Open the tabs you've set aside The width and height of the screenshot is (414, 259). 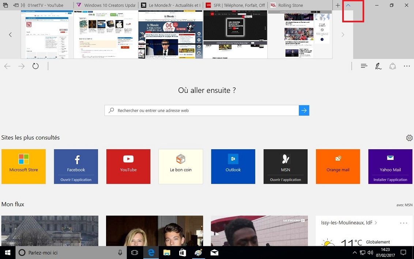(5, 5)
